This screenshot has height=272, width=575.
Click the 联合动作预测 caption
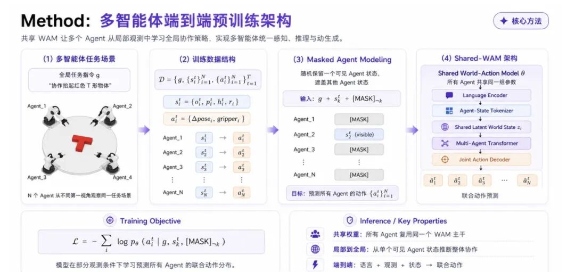click(x=480, y=195)
